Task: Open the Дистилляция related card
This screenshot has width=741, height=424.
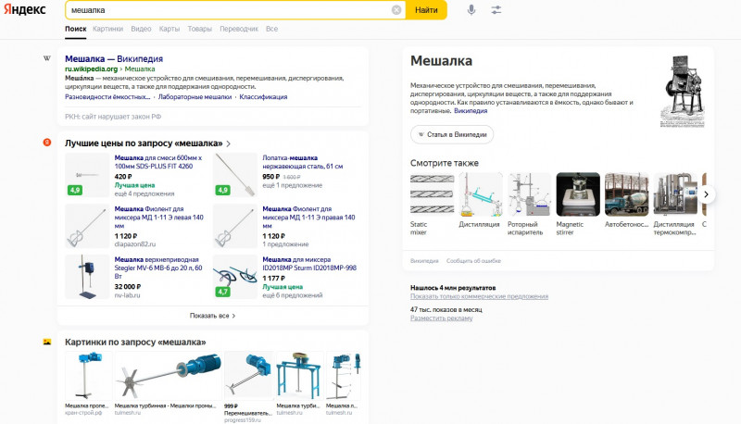Action: tap(480, 201)
